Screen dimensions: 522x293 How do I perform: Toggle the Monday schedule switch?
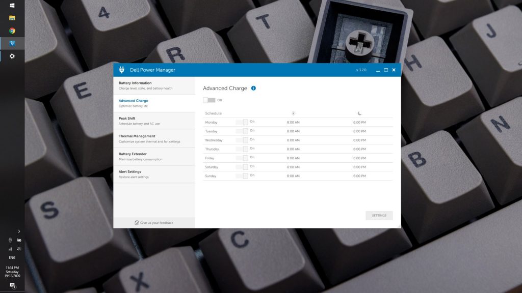(x=242, y=122)
